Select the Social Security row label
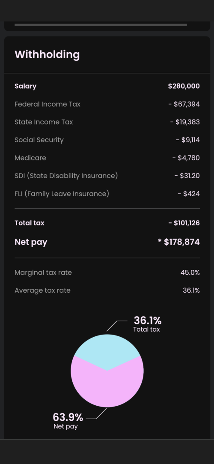 pyautogui.click(x=39, y=140)
